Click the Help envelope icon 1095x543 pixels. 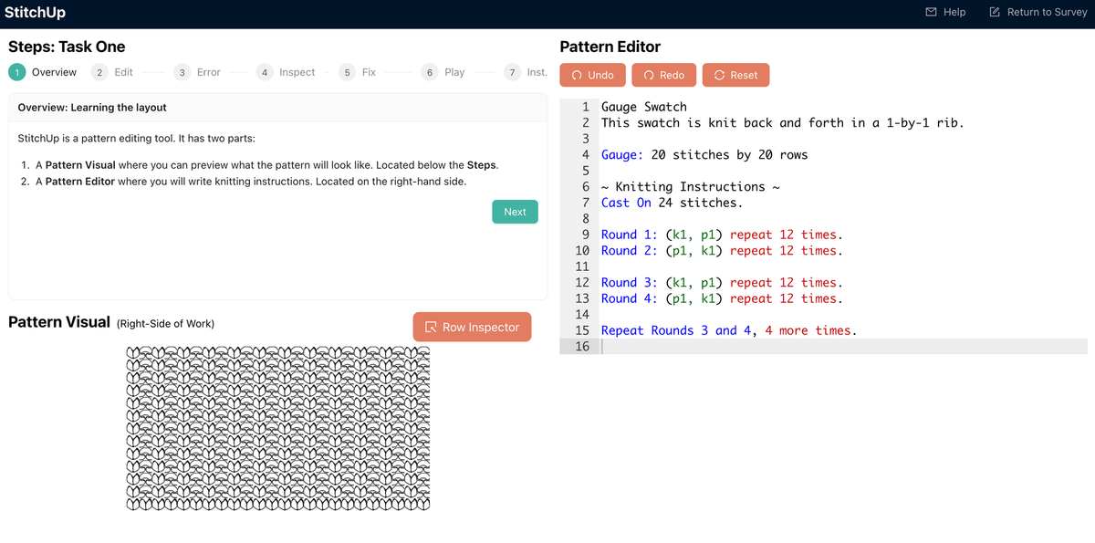tap(931, 12)
